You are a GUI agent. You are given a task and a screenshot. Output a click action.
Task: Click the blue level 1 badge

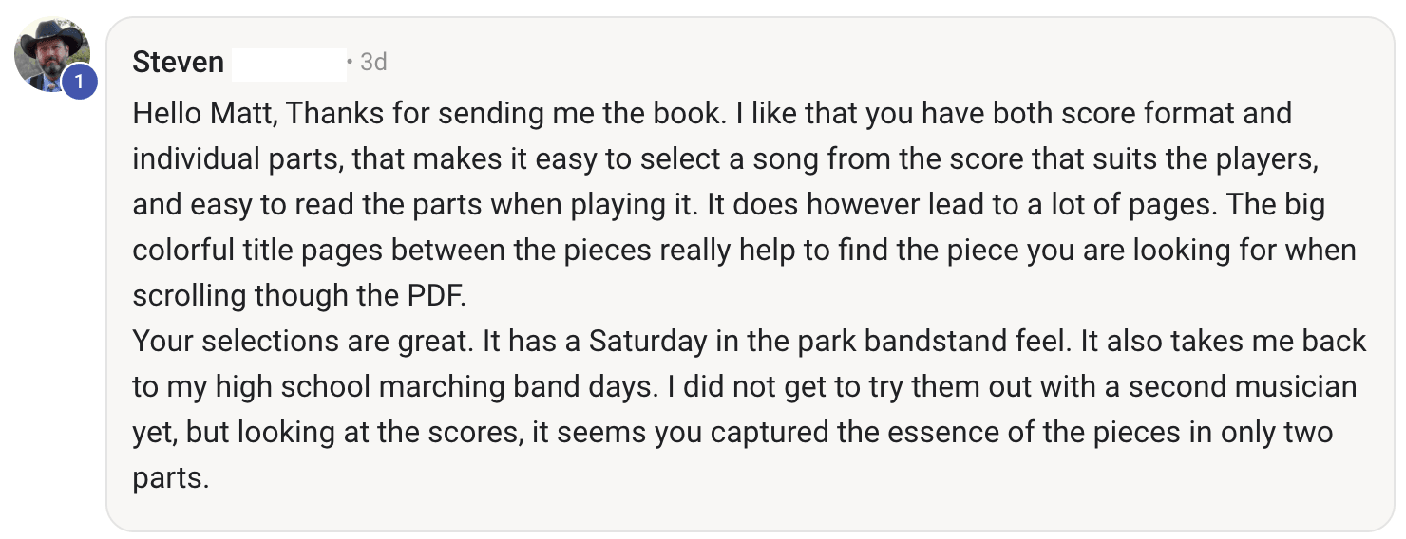[x=79, y=83]
